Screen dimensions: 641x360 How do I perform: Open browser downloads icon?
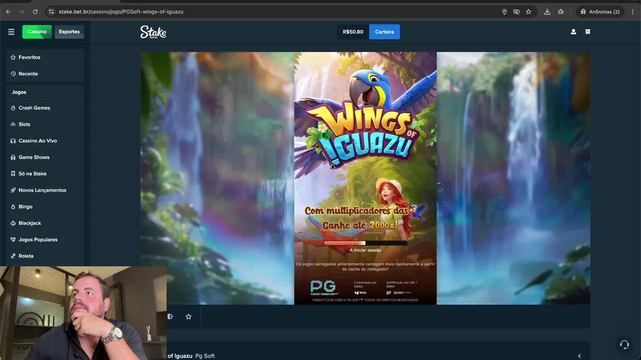pos(547,11)
